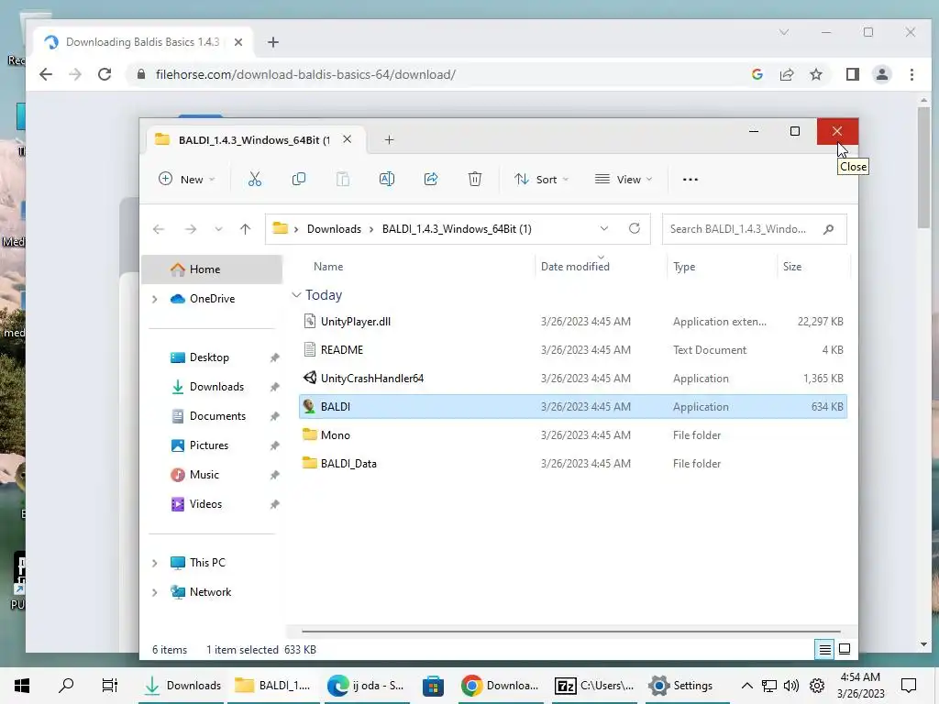Open Chrome profile avatar
The height and width of the screenshot is (704, 939).
click(881, 74)
